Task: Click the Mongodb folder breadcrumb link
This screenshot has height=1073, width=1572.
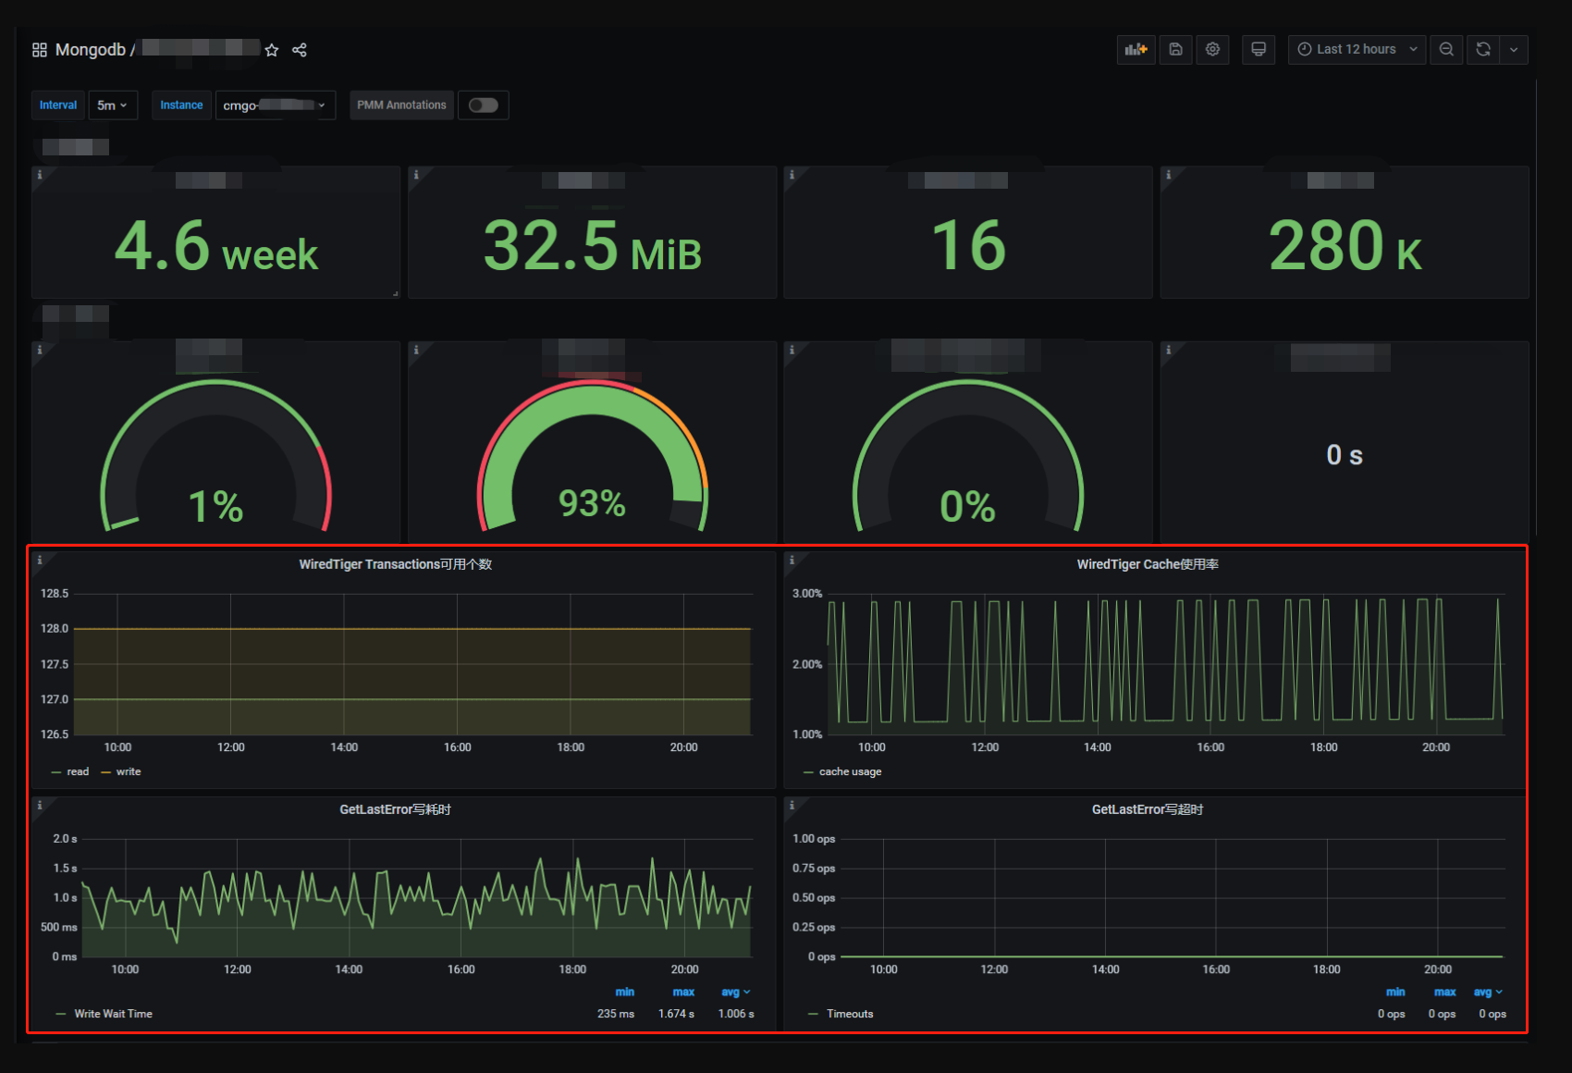Action: [x=90, y=50]
